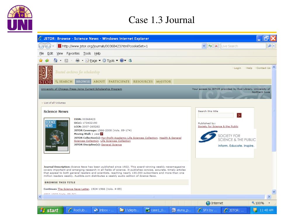Open For-Profit Academic Life Sciences Collection link
The height and width of the screenshot is (224, 299).
(x=129, y=138)
